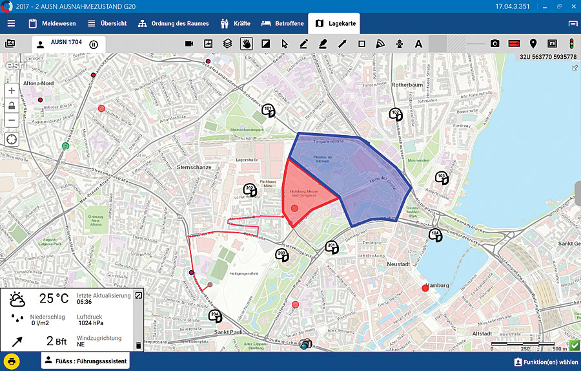Click FüAss : Führungsassistent role button
The width and height of the screenshot is (581, 371).
click(86, 361)
